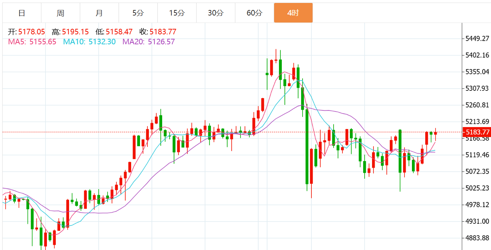
Task: Click the 5260.81 price axis label
Action: 477,105
